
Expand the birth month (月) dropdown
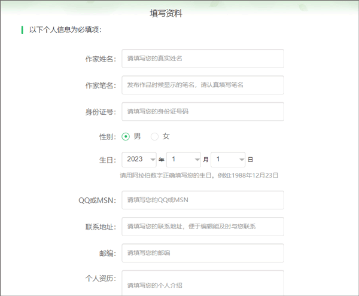(x=184, y=159)
